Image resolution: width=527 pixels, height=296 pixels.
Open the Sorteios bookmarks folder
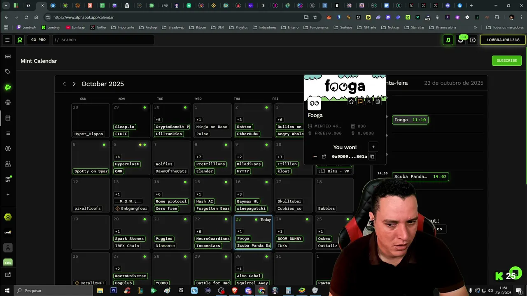[x=343, y=28]
